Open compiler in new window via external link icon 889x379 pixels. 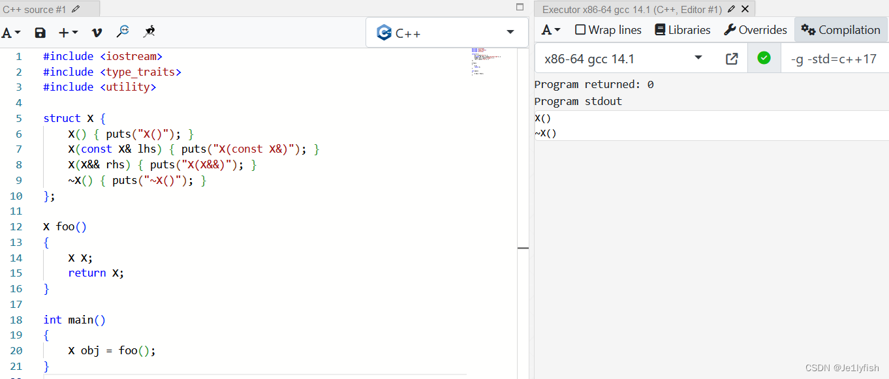click(731, 57)
